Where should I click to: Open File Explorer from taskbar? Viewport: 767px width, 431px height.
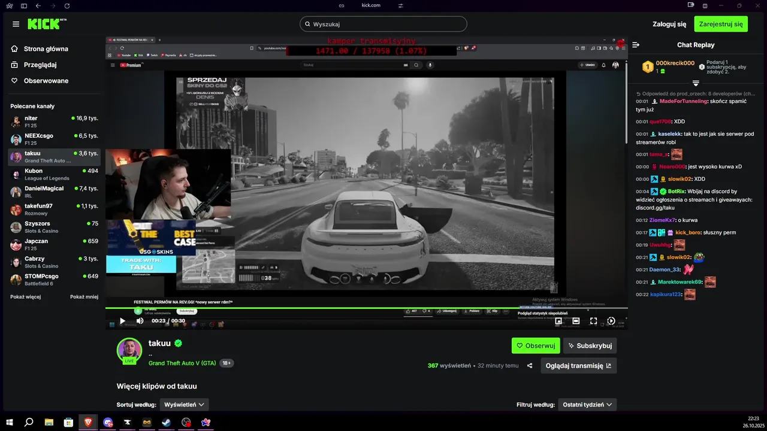[49, 422]
